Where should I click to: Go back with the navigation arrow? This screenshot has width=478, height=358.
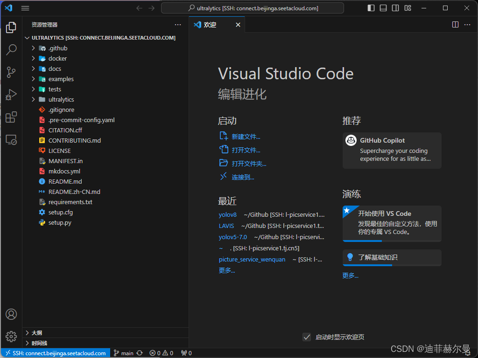(139, 8)
